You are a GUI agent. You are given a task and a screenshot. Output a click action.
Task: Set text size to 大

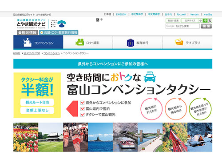(210, 20)
